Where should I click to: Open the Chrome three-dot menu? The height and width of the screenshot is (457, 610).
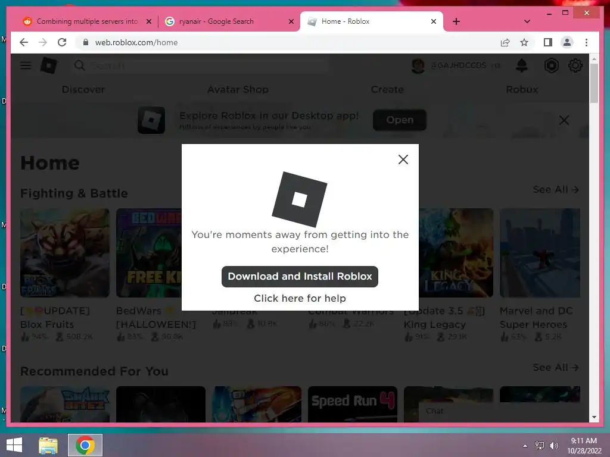[586, 42]
